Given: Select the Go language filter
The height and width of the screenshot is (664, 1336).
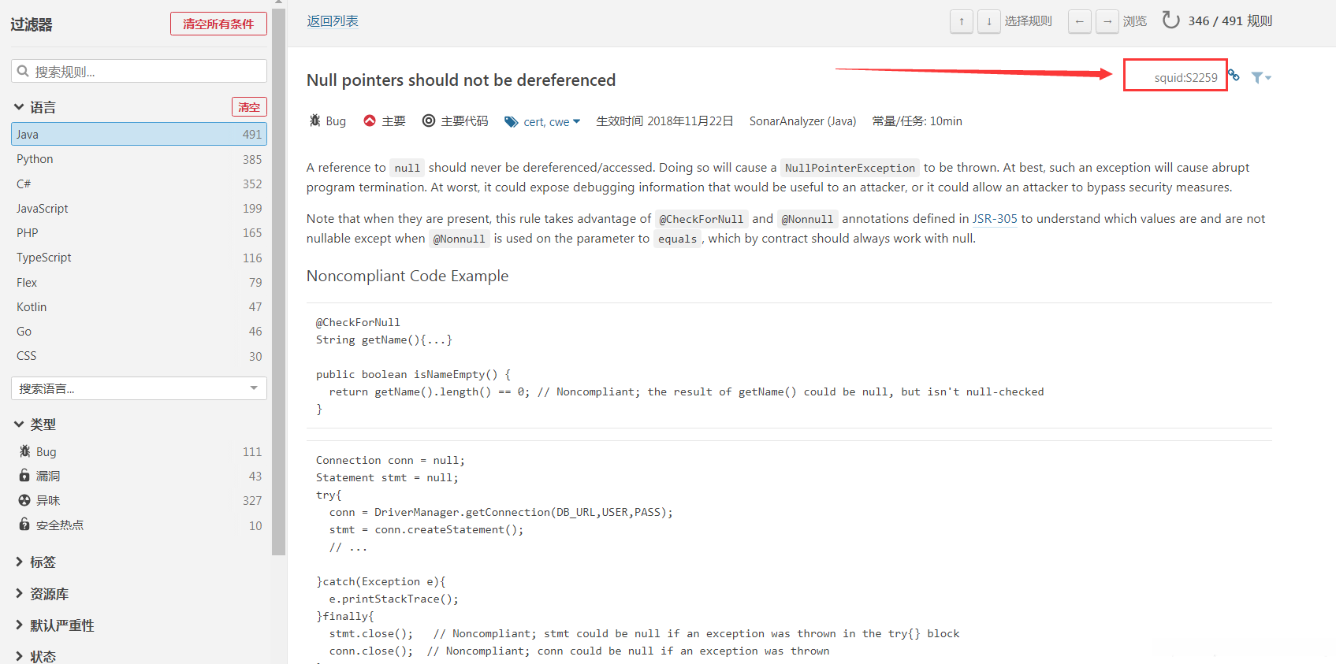Looking at the screenshot, I should coord(139,331).
